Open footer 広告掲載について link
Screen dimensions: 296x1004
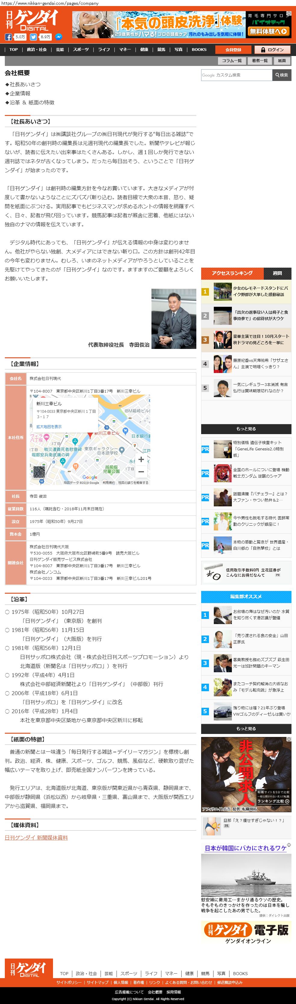point(129,992)
